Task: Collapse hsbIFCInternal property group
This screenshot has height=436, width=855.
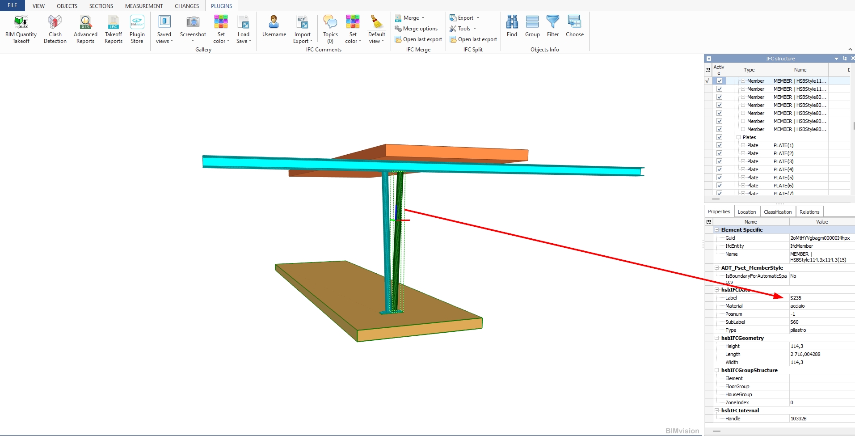Action: 716,411
